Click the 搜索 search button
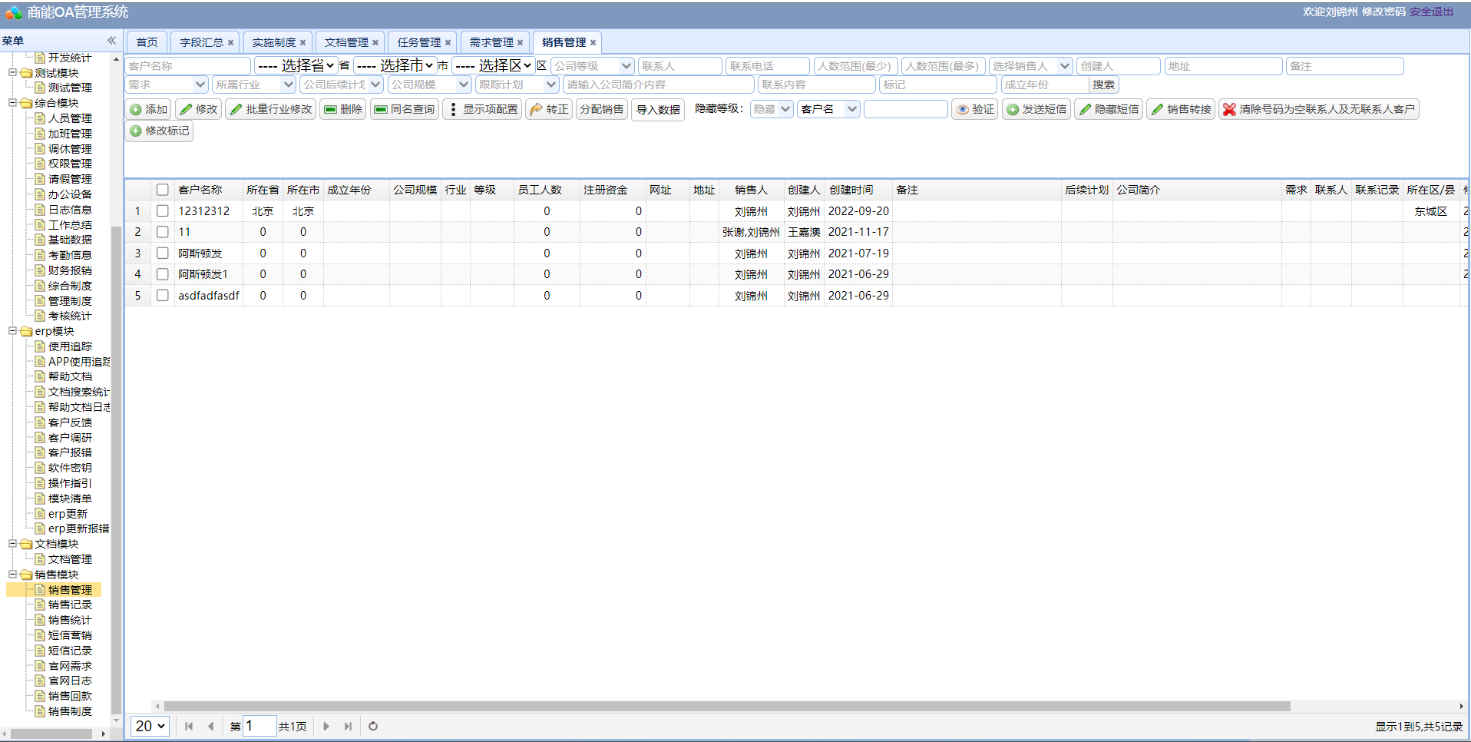 [1104, 84]
